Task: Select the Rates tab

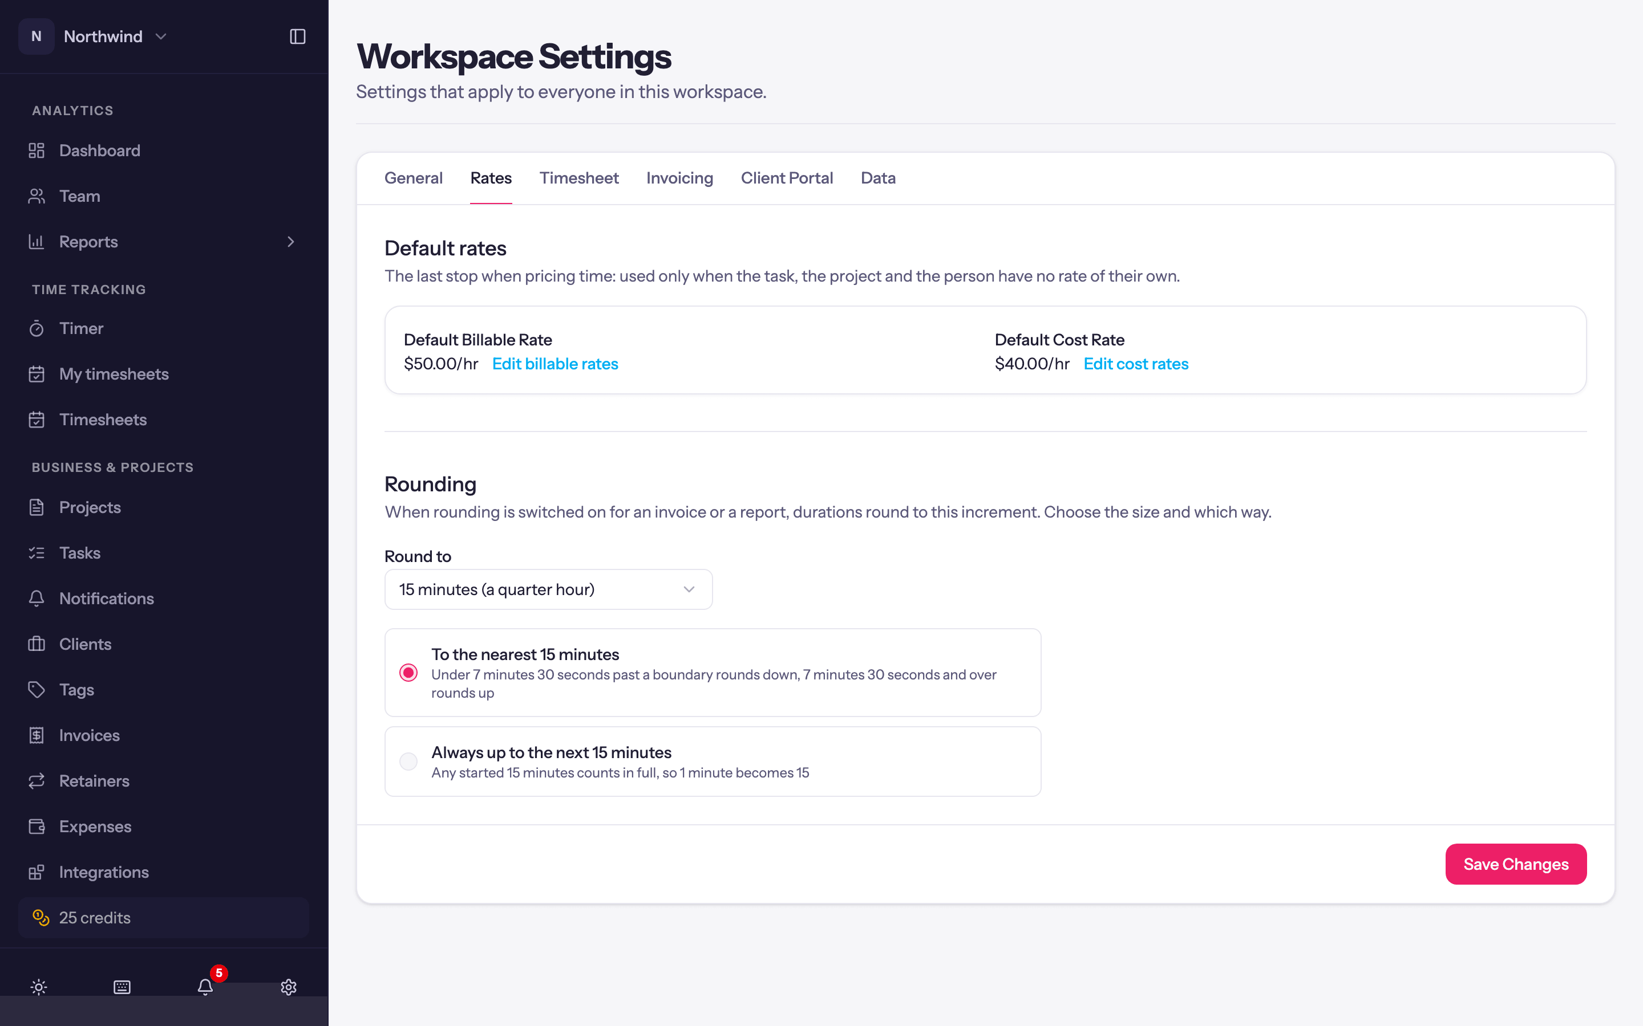Action: [x=491, y=178]
